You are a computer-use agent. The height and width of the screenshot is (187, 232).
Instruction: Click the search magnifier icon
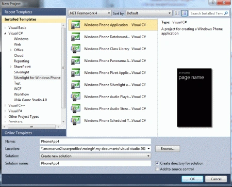pos(226,13)
